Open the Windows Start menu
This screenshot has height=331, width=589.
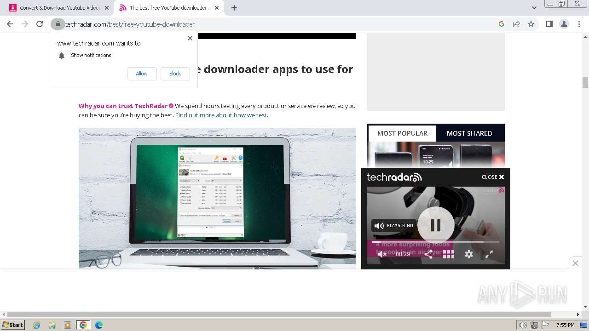[x=13, y=325]
